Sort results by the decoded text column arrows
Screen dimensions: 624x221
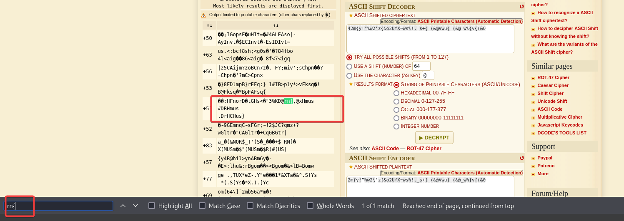pos(276,26)
